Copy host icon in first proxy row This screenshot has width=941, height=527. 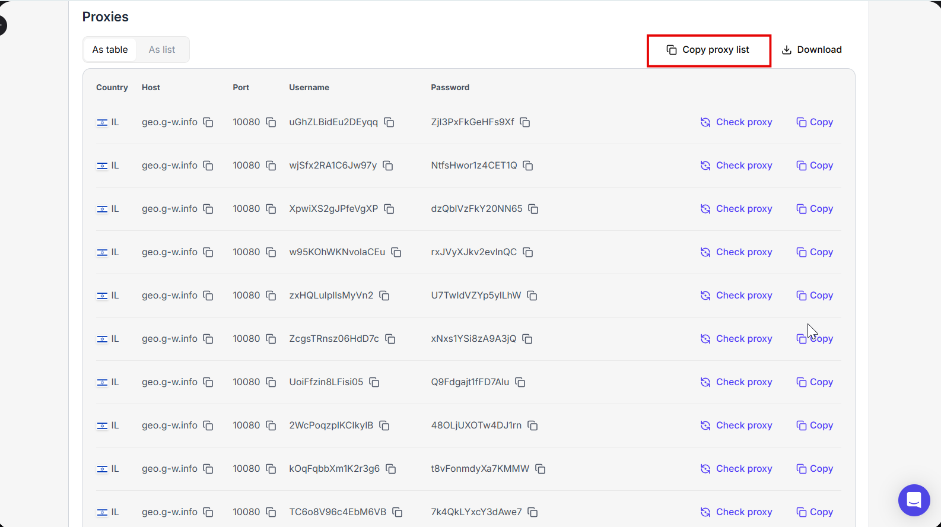(208, 122)
